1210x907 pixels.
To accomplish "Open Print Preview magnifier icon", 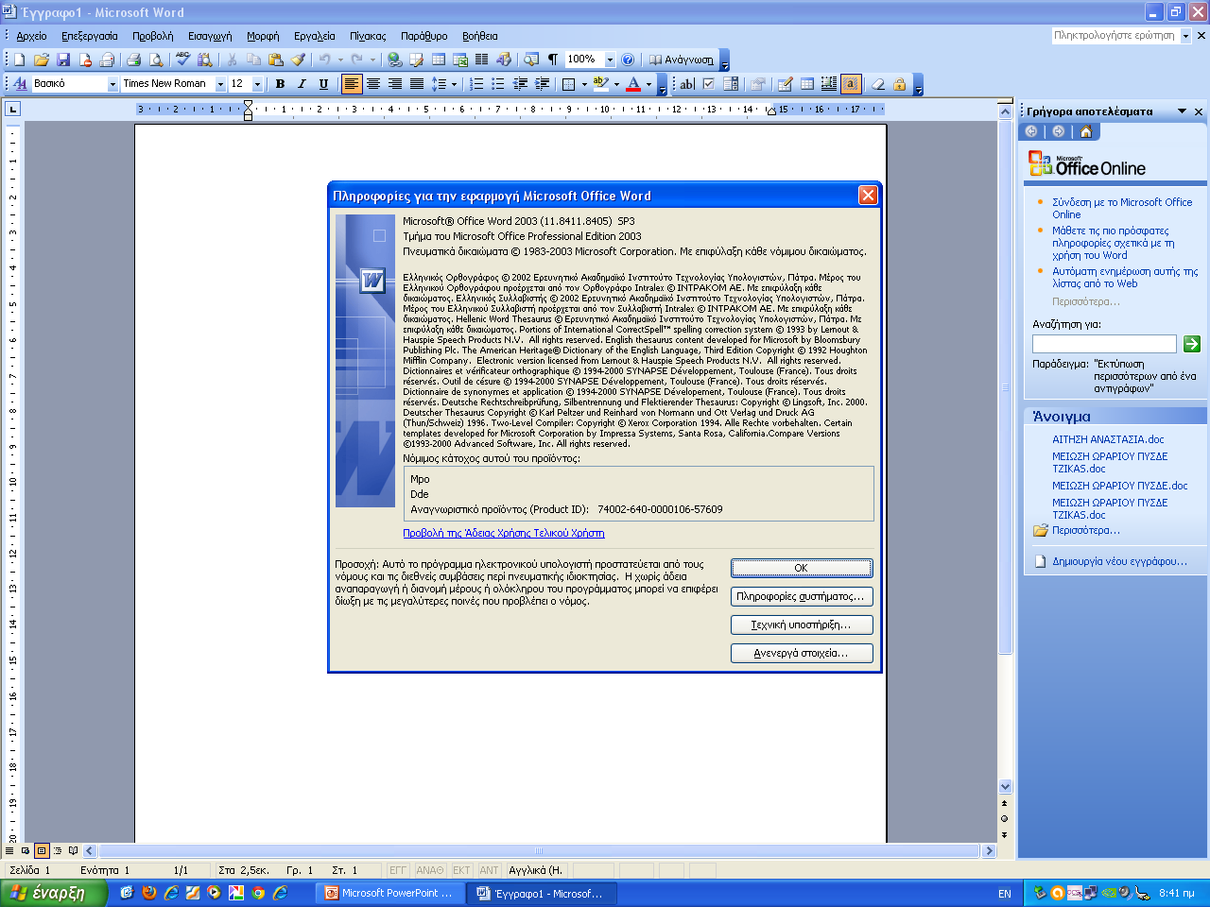I will [x=156, y=60].
